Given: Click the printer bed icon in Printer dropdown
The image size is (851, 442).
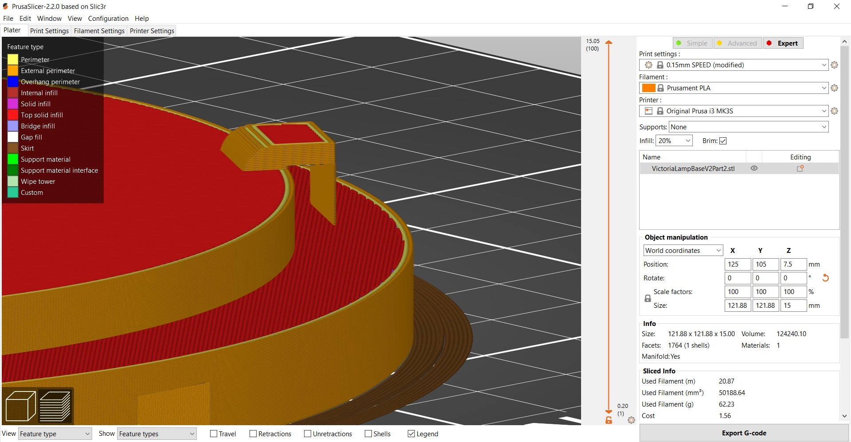Looking at the screenshot, I should (x=648, y=111).
